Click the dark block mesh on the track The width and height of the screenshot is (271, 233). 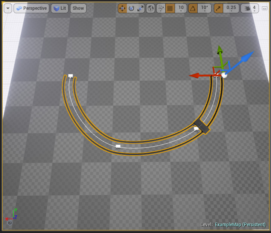tap(202, 126)
